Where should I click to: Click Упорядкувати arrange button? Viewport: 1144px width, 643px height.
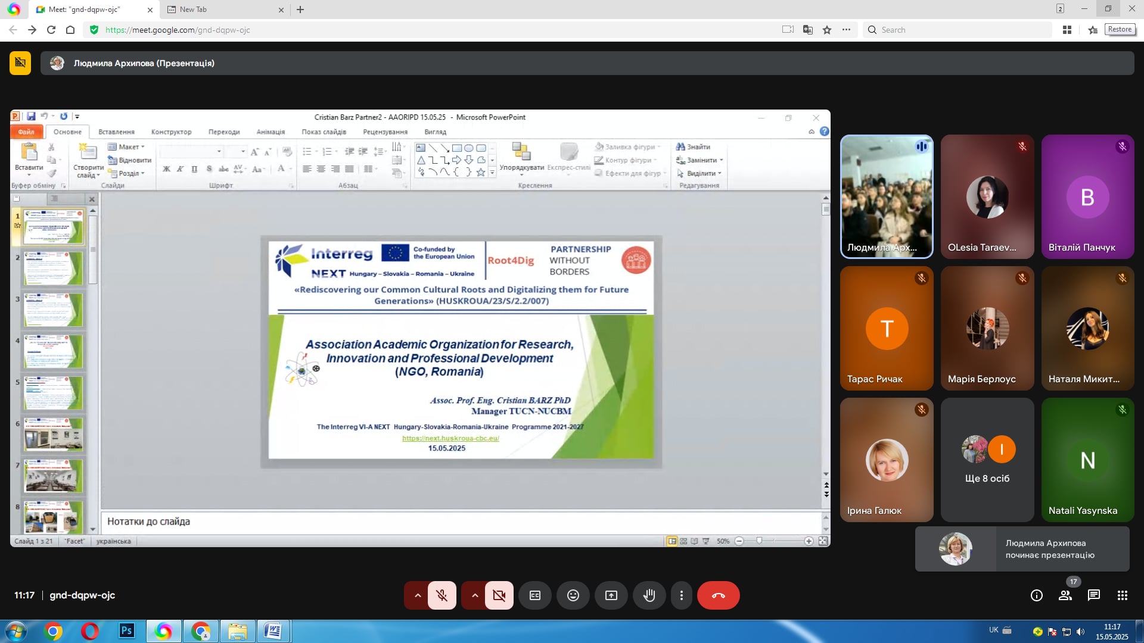(x=522, y=159)
